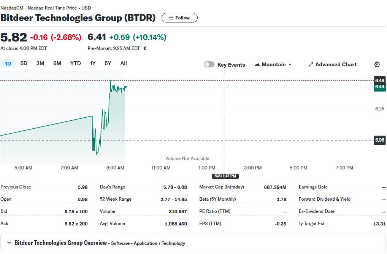Click the Advanced Chart expand arrows icon
Screen dimensions: 387x254
tap(311, 65)
